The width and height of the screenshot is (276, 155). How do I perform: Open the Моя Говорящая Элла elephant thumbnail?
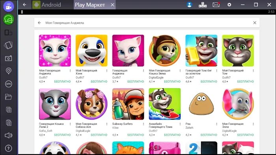(238, 104)
